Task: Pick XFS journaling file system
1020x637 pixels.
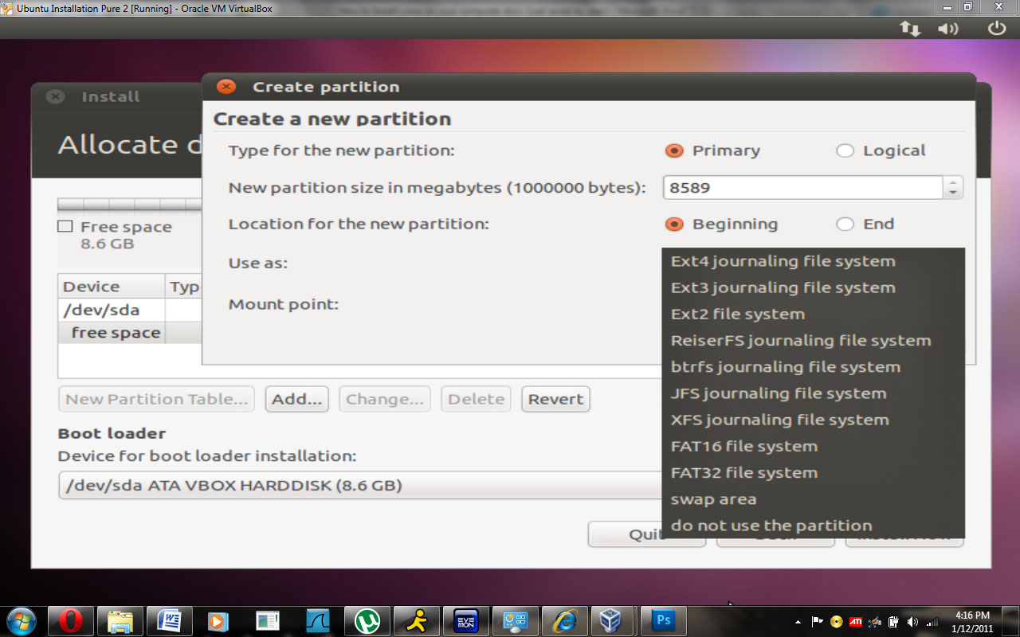Action: click(x=813, y=420)
